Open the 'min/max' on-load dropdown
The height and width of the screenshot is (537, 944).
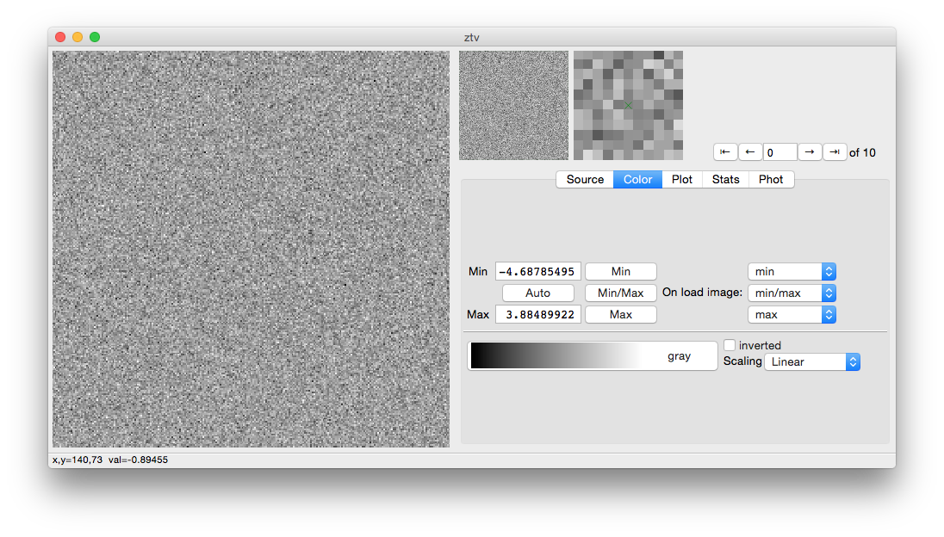point(792,293)
